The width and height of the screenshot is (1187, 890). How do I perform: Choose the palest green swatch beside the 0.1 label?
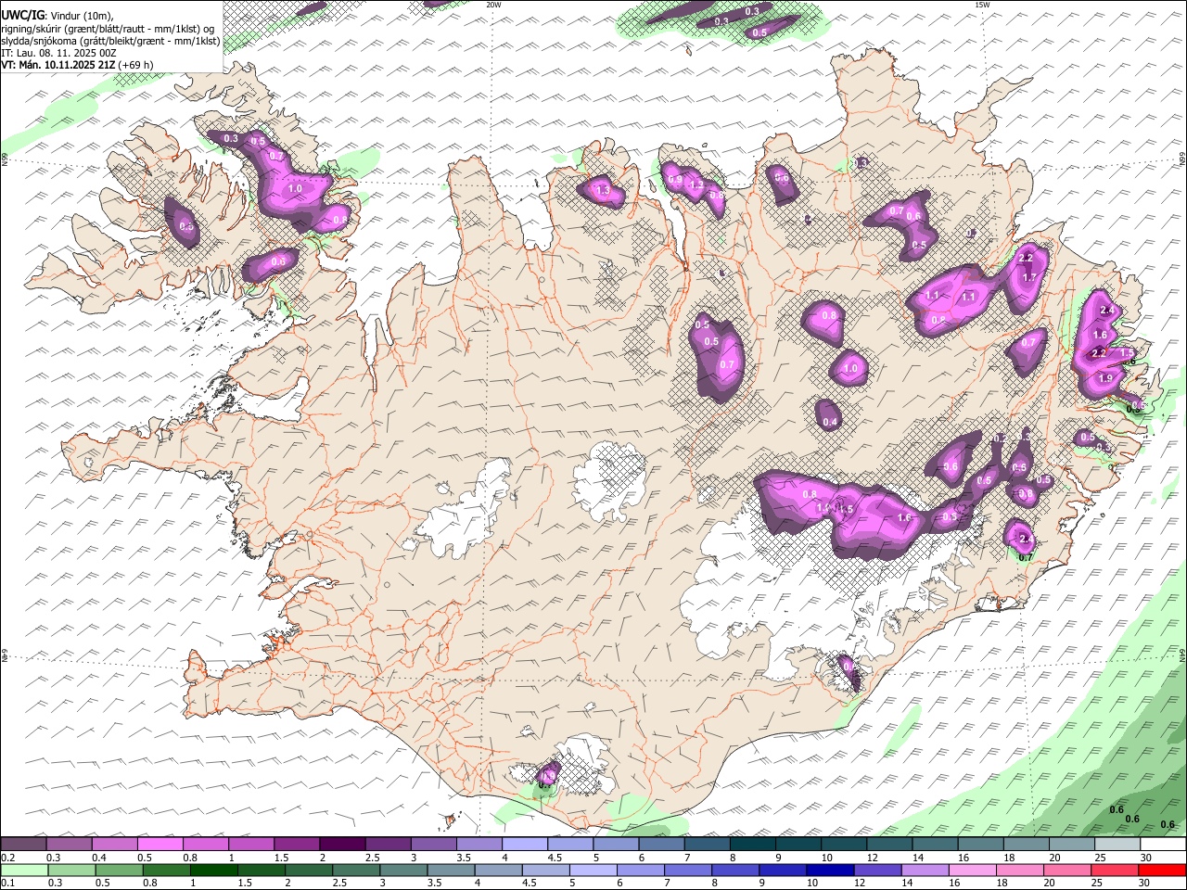pos(23,871)
